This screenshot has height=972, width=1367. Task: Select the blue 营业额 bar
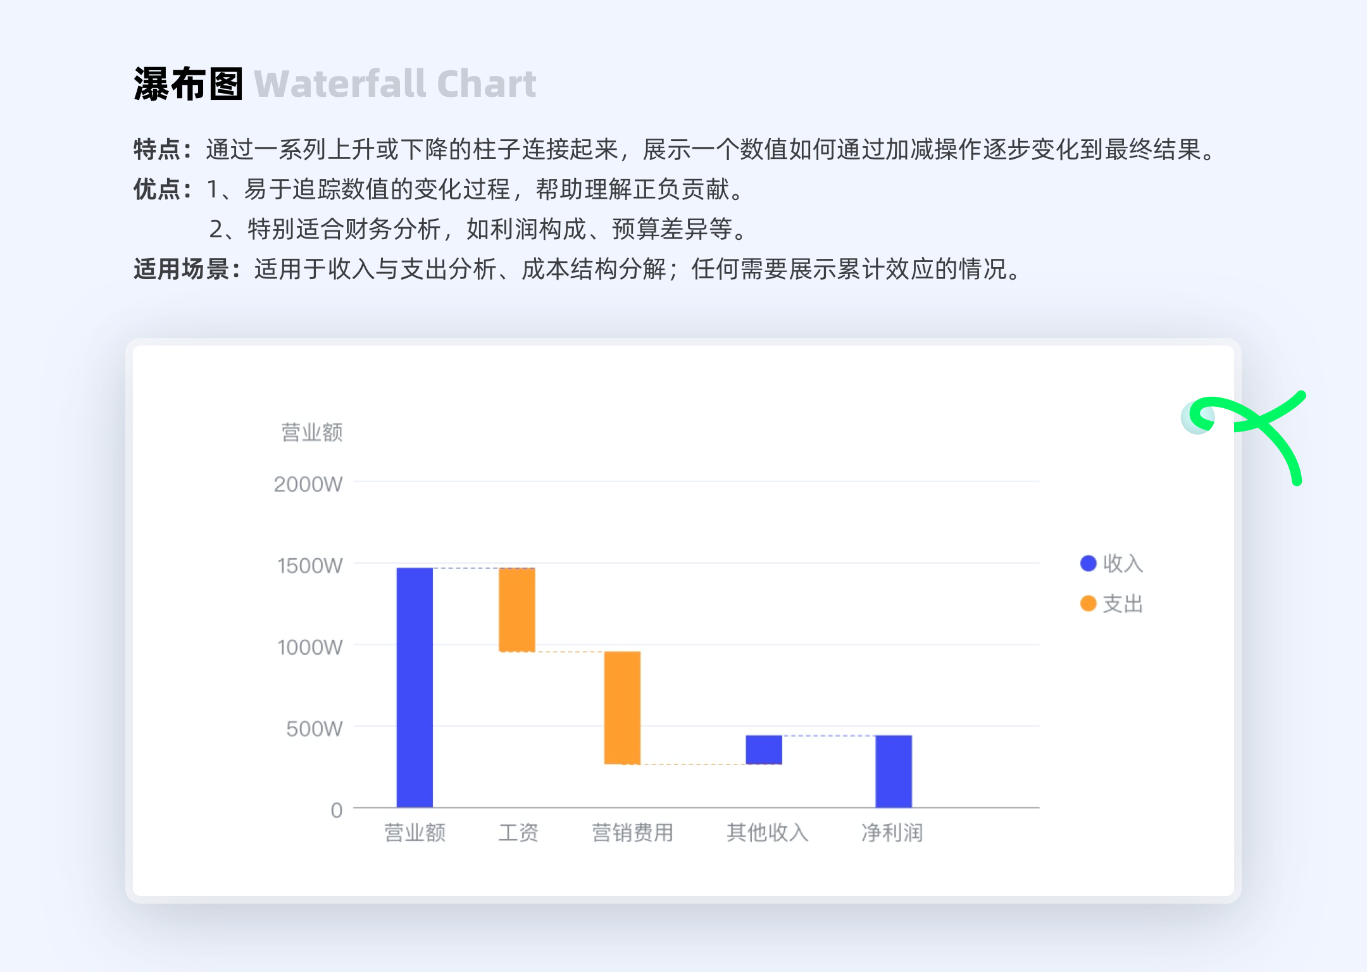(415, 687)
